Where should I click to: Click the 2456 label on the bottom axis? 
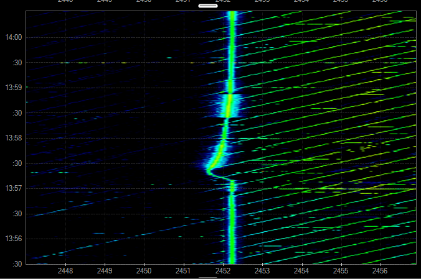point(380,271)
